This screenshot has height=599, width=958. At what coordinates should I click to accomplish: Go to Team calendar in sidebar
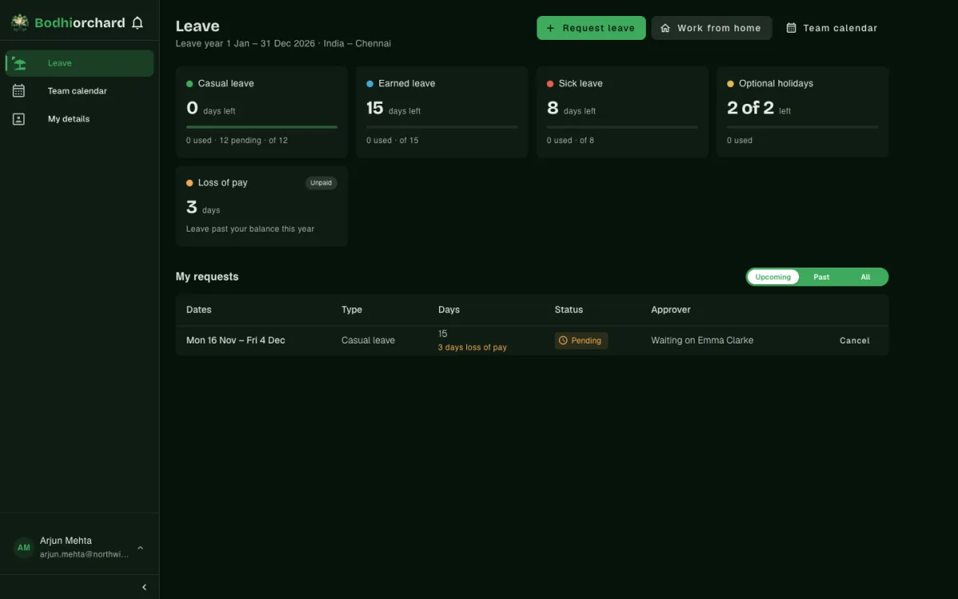[80, 91]
